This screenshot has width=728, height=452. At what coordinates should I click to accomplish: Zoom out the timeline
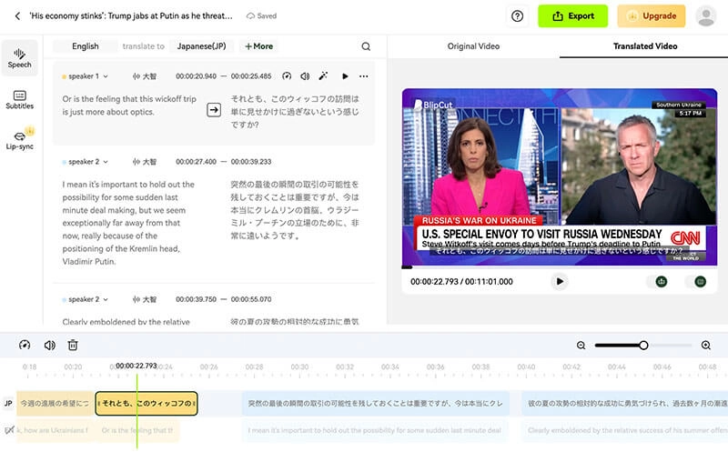coord(581,346)
